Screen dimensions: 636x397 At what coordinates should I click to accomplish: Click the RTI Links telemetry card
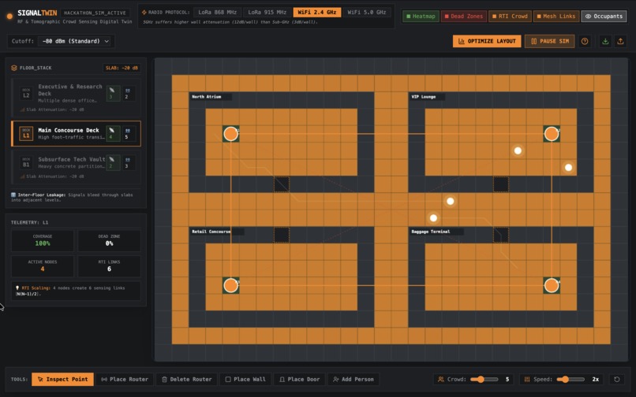click(109, 266)
